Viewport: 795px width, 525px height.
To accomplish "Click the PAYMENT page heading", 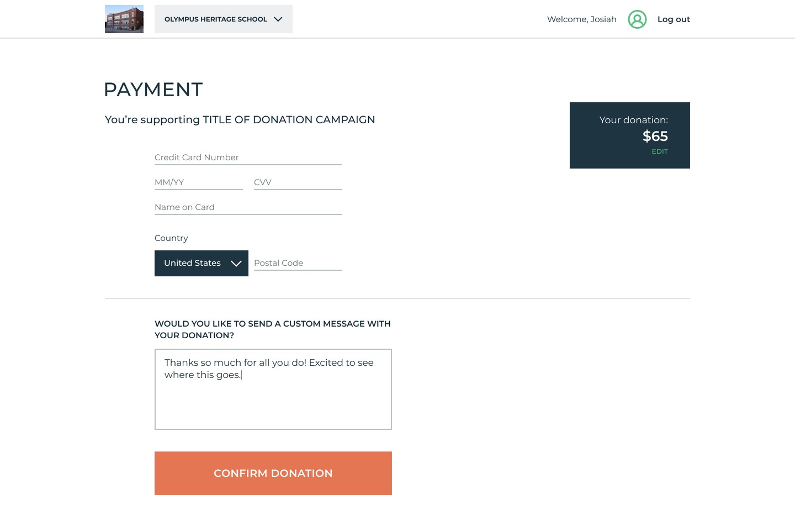I will coord(153,90).
